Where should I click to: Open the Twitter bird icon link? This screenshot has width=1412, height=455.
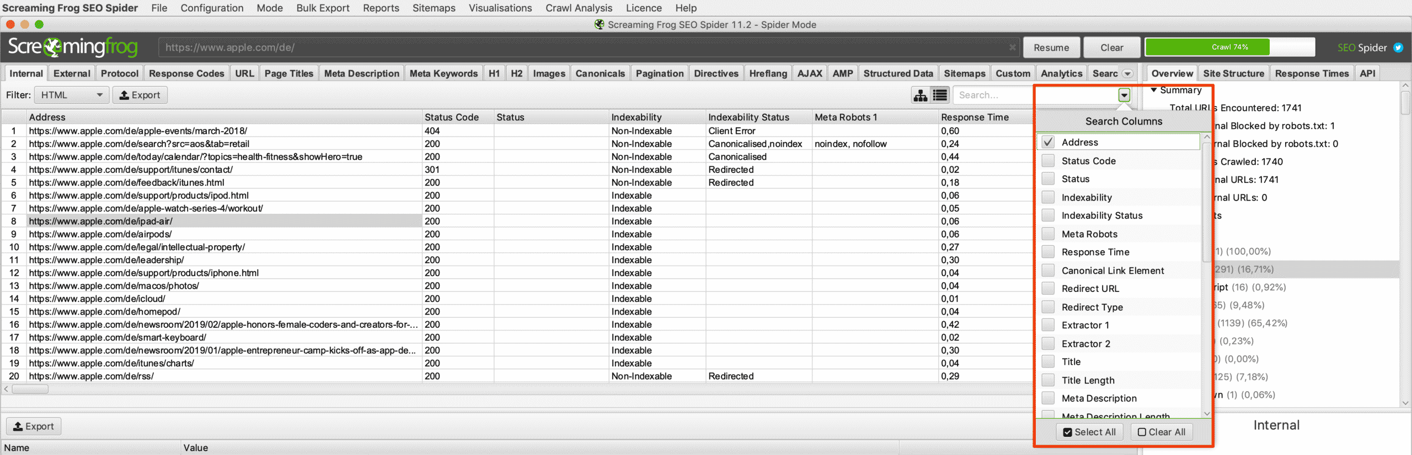pos(1398,47)
